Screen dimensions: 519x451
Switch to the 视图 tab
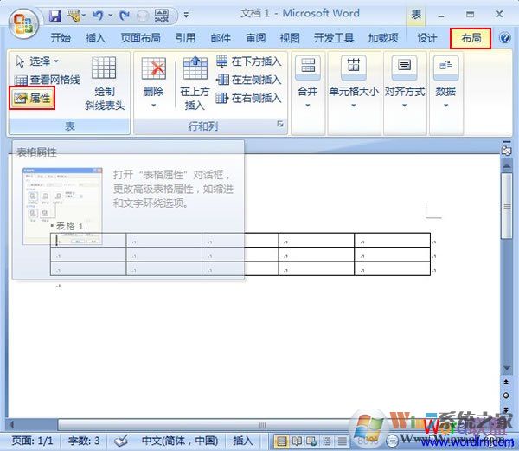point(290,38)
